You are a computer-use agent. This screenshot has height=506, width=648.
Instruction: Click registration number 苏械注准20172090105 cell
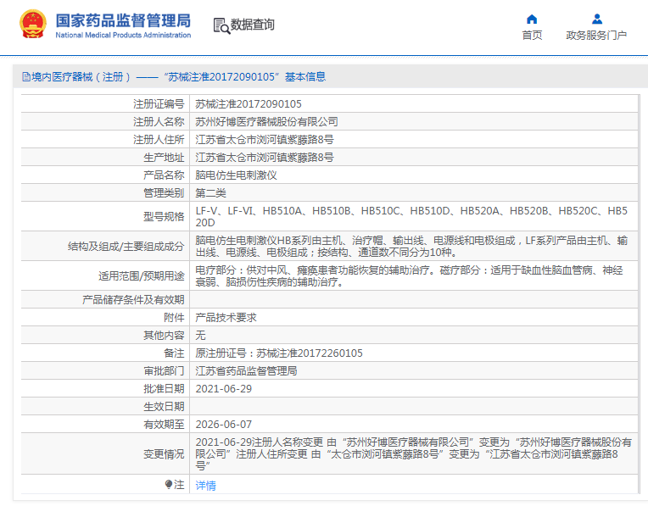[x=249, y=104]
